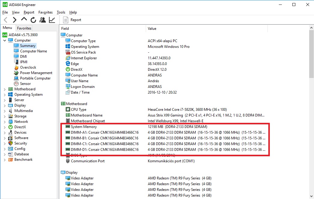Image resolution: width=314 pixels, height=199 pixels.
Task: Select Computer Name in the sidebar tree
Action: point(33,51)
